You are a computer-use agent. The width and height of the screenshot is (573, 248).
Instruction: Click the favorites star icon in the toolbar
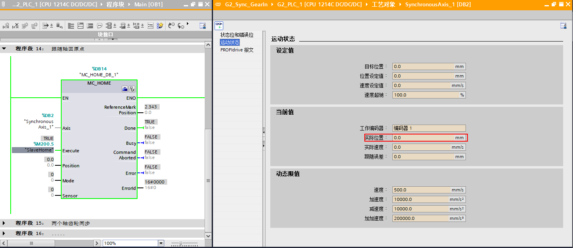click(x=160, y=25)
